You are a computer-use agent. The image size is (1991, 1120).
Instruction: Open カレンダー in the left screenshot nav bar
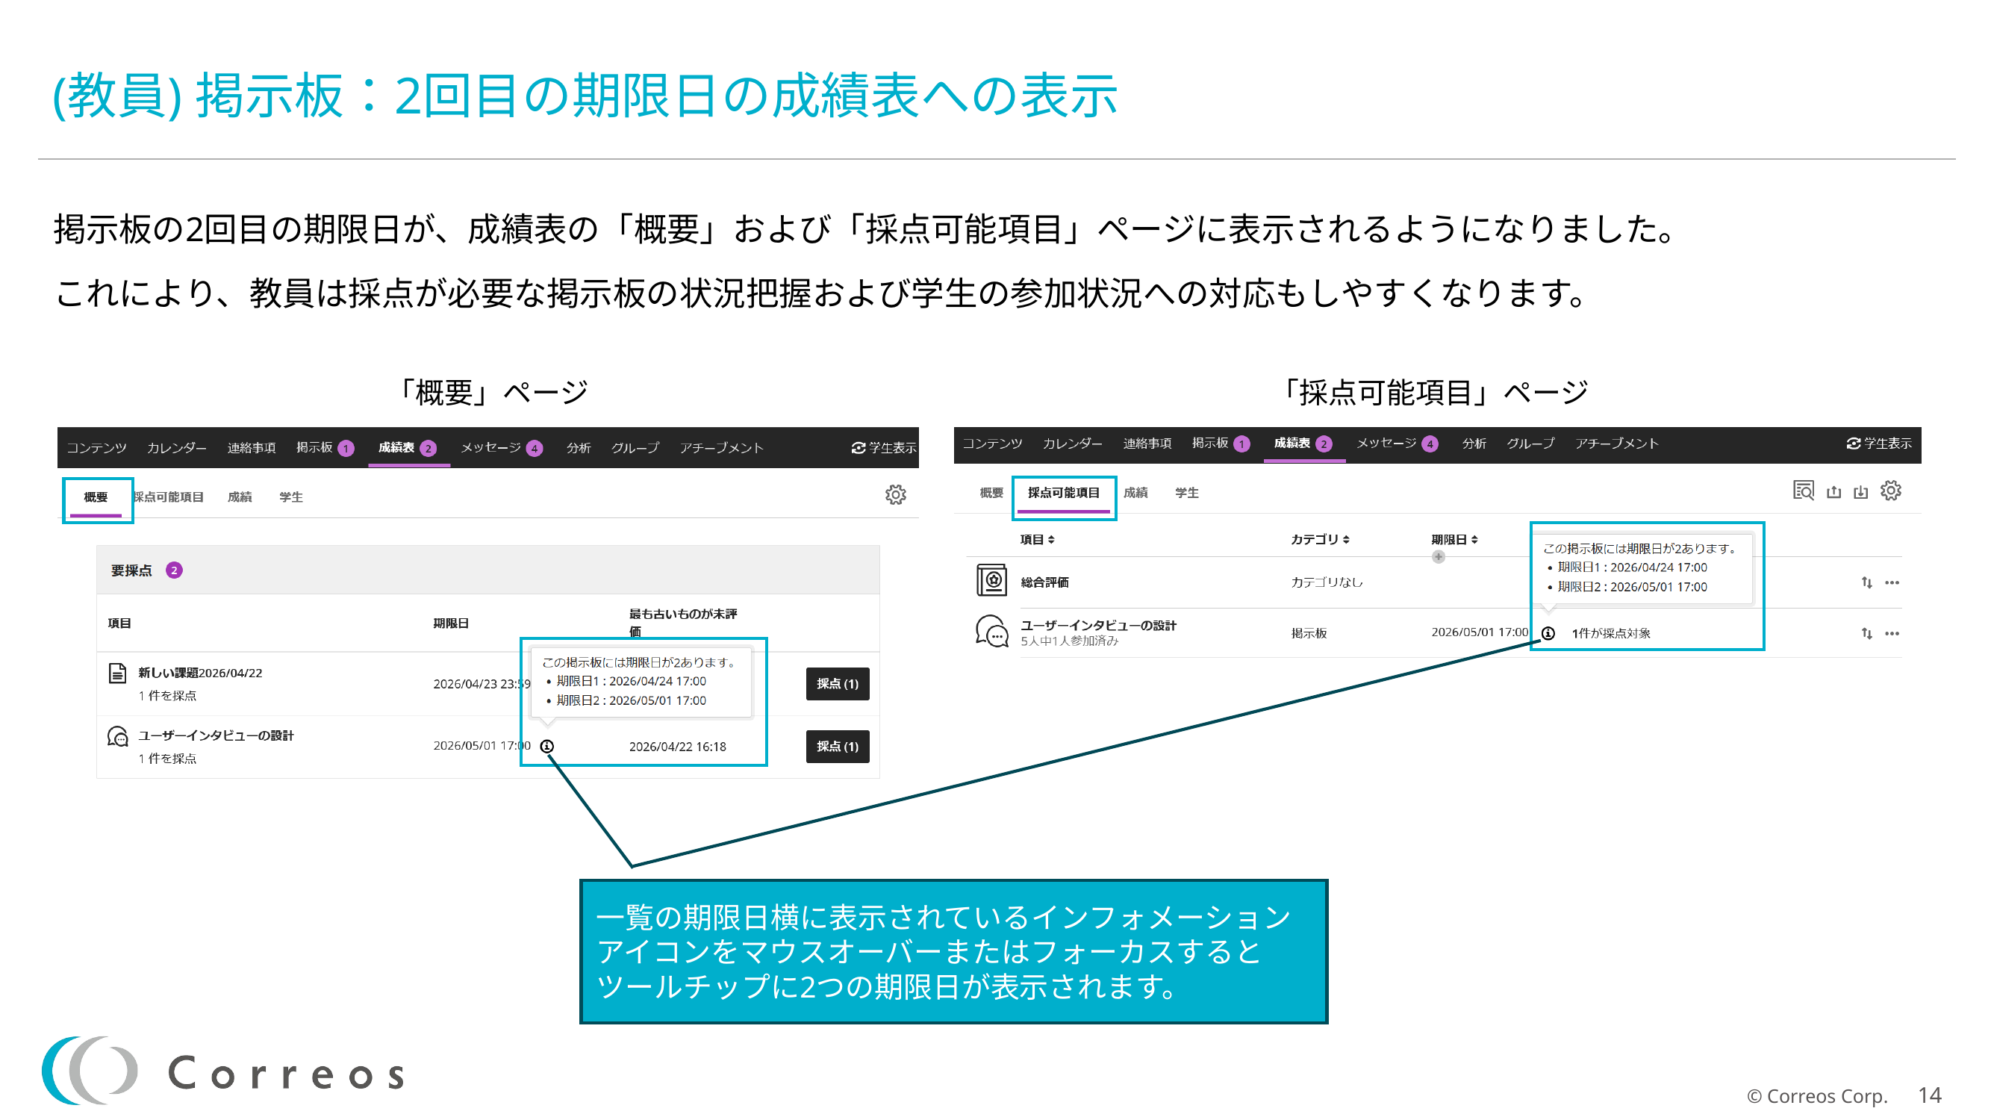coord(177,447)
